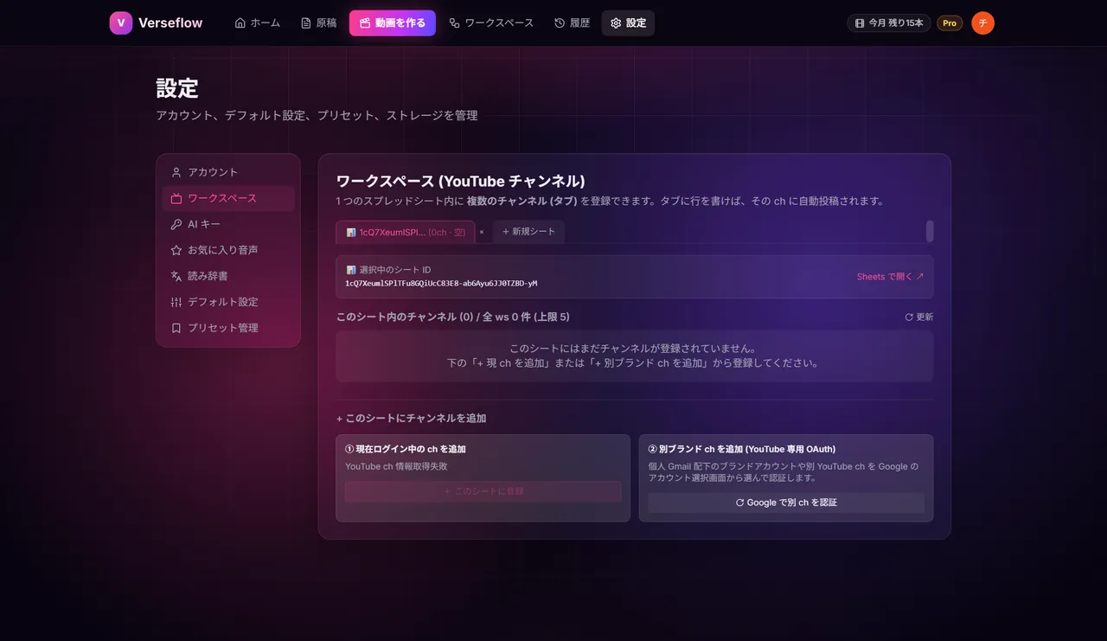Image resolution: width=1107 pixels, height=641 pixels.
Task: Open お気に入り音声 settings
Action: click(228, 250)
